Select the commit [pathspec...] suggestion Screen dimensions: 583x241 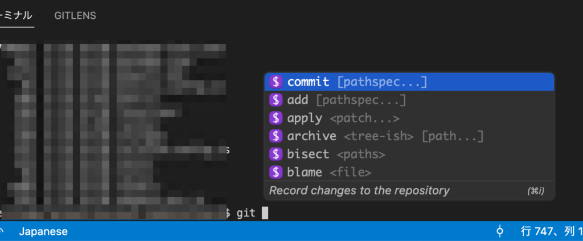tap(409, 82)
